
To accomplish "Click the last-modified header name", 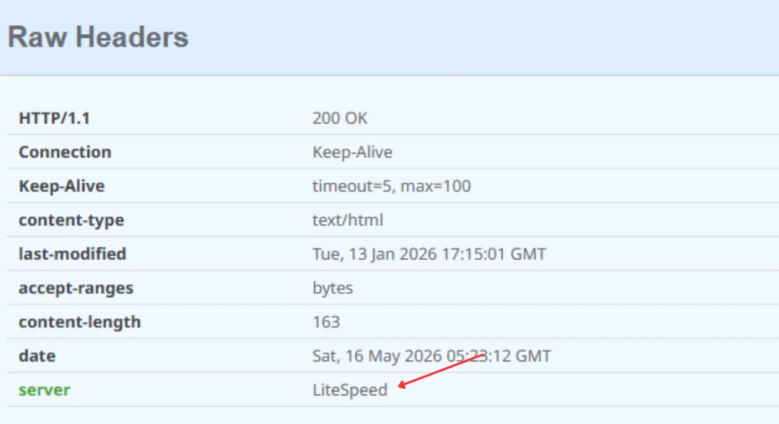I will tap(72, 254).
